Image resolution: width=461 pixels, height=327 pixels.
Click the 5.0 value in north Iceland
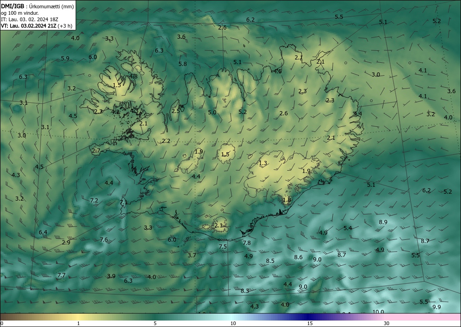point(212,113)
